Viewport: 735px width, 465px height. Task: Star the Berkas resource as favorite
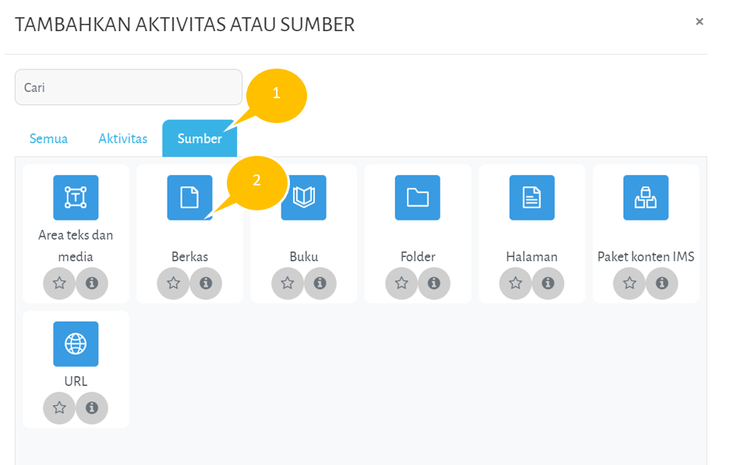[173, 284]
